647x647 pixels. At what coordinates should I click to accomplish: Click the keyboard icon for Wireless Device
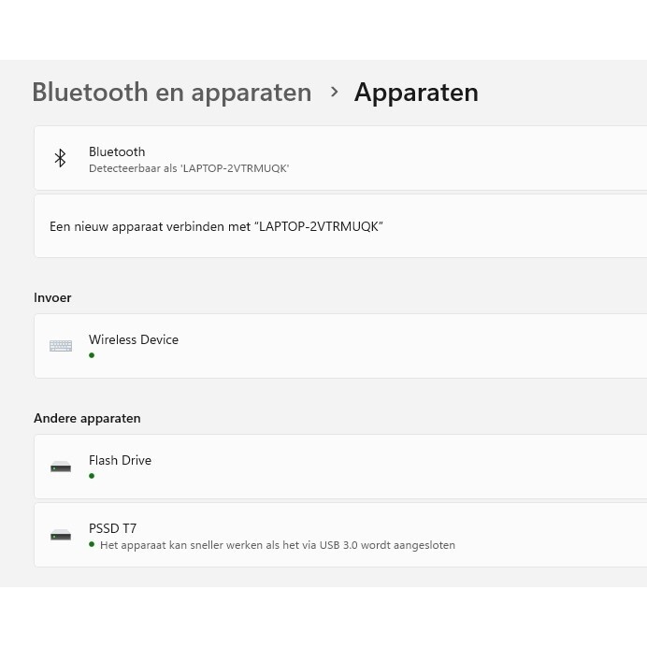point(61,346)
